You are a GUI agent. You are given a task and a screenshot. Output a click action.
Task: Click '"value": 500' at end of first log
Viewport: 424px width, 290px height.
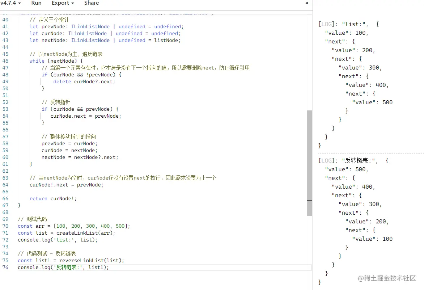click(x=372, y=102)
